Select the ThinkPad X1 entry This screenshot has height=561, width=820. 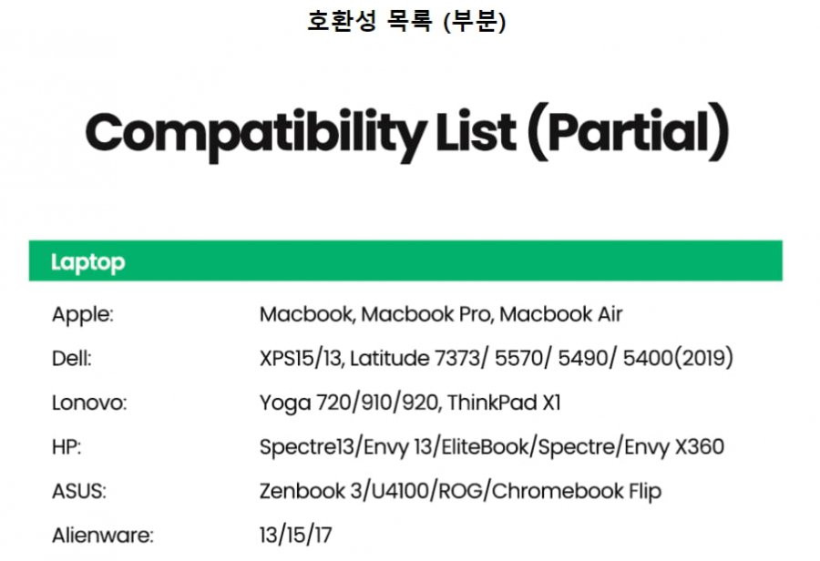pyautogui.click(x=504, y=403)
